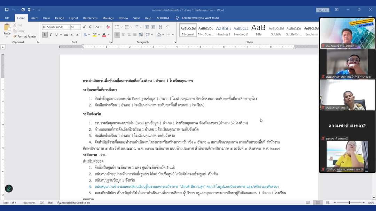Click Tell me what you want to do

pyautogui.click(x=200, y=18)
